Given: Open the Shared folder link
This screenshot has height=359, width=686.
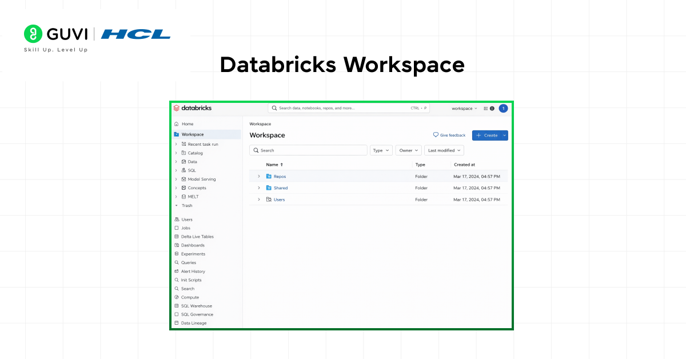Looking at the screenshot, I should pos(281,188).
